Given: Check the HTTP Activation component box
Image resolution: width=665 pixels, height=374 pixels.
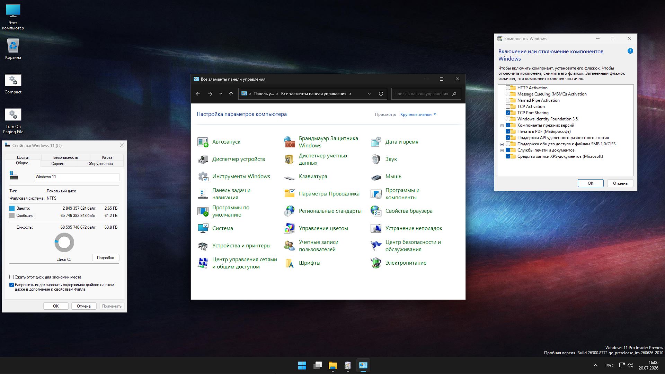Looking at the screenshot, I should coord(508,88).
